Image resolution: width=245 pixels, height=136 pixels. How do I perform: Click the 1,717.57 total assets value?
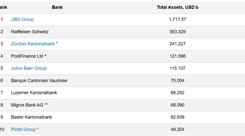click(x=177, y=19)
